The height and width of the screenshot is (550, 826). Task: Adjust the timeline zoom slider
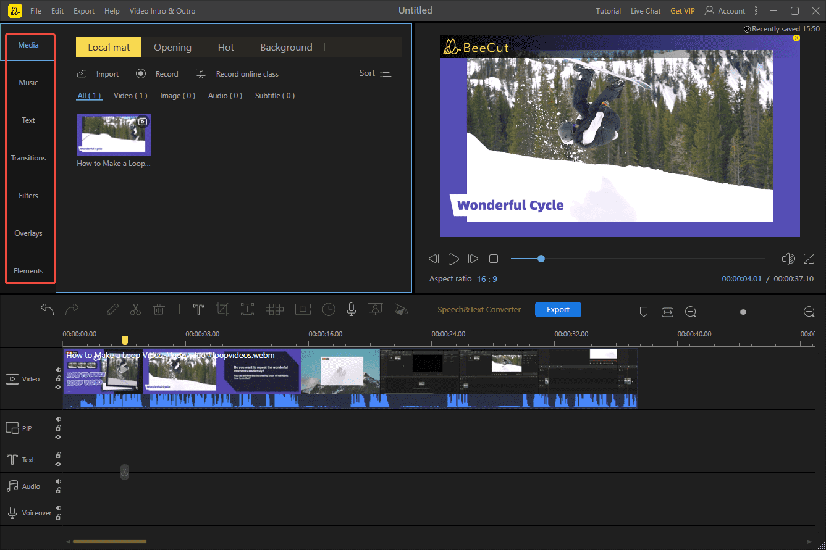pyautogui.click(x=743, y=312)
